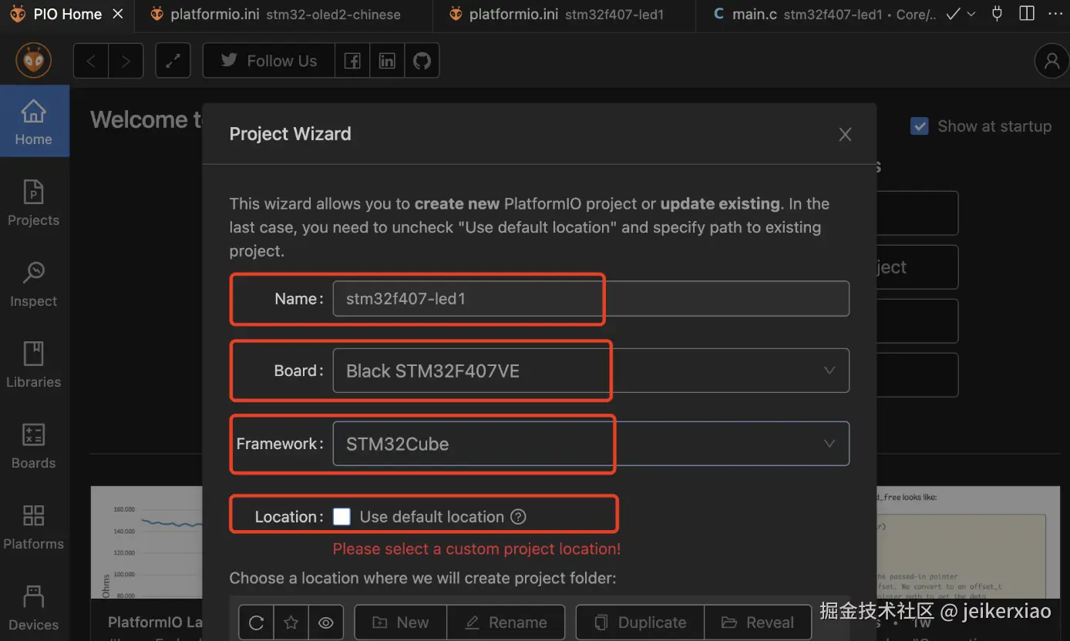Uncheck Show at startup checkbox
1070x641 pixels.
[x=920, y=126]
